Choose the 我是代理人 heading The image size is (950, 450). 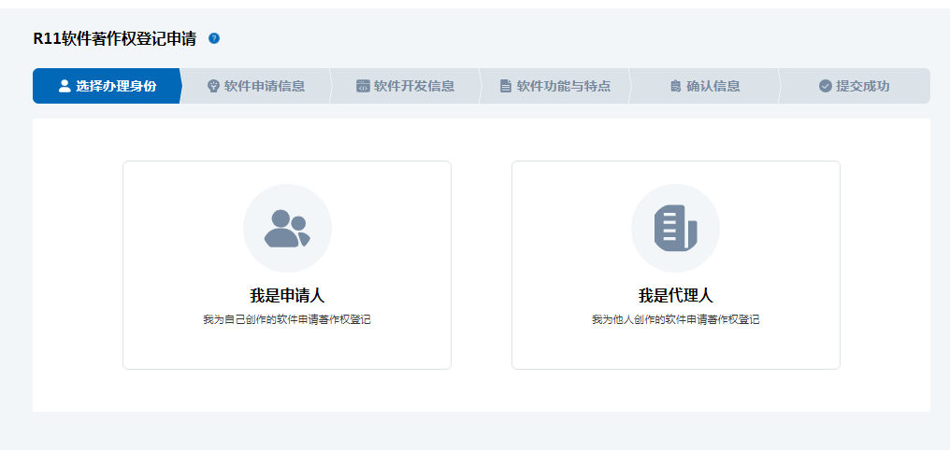(x=675, y=296)
